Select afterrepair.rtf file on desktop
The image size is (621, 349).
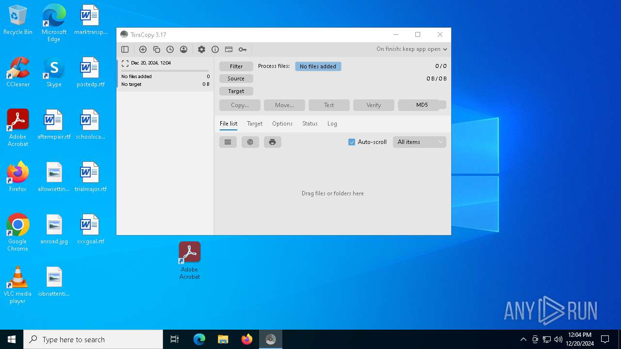pos(54,125)
